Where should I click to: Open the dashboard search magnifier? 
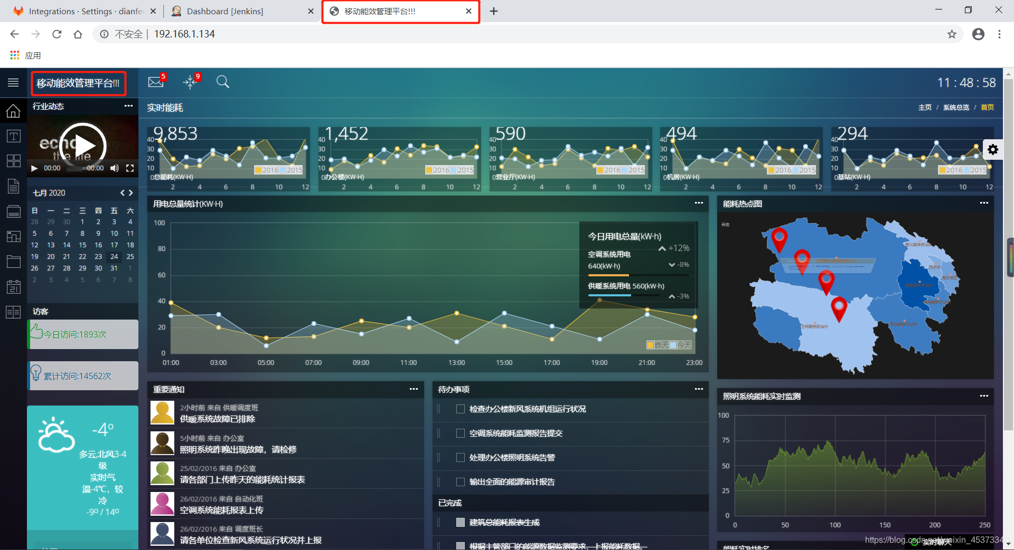click(223, 82)
